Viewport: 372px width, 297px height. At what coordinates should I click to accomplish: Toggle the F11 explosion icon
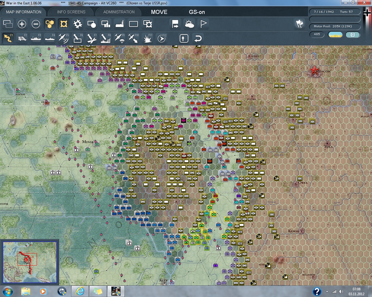[x=147, y=38]
